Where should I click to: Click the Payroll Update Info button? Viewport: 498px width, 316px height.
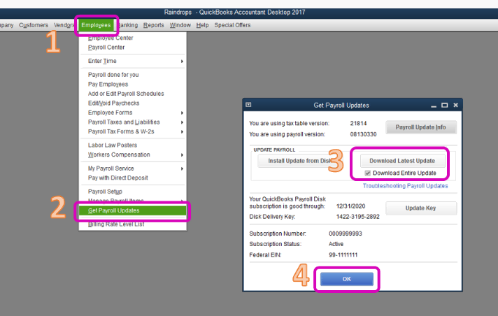421,127
